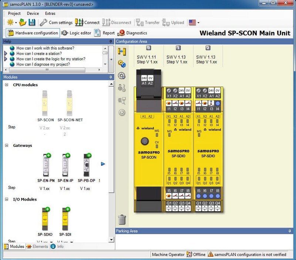Open the Device menu
The height and width of the screenshot is (260, 296).
click(x=33, y=13)
